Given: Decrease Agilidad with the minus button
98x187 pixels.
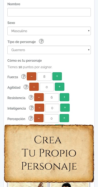Looking at the screenshot, I should [34, 87].
